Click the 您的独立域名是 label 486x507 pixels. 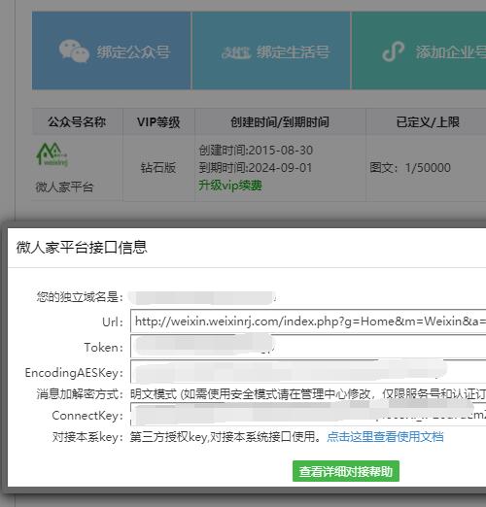click(x=80, y=297)
